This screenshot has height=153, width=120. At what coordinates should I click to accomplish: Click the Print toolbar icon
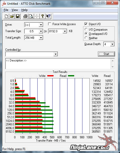coord(25,16)
